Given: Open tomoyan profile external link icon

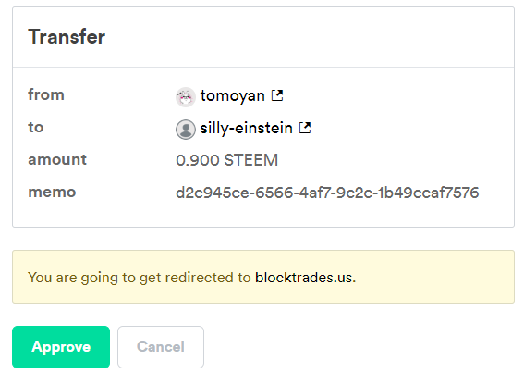Looking at the screenshot, I should [277, 95].
